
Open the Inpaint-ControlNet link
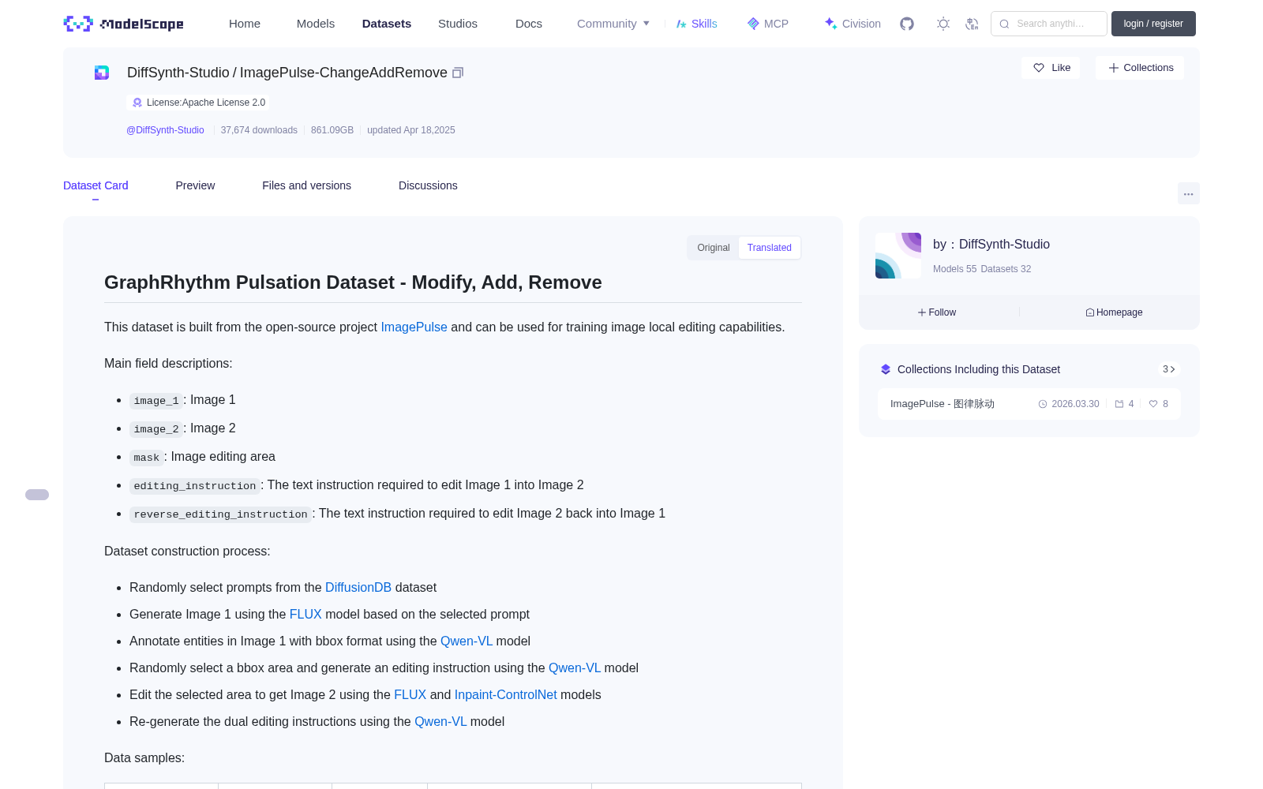(505, 694)
